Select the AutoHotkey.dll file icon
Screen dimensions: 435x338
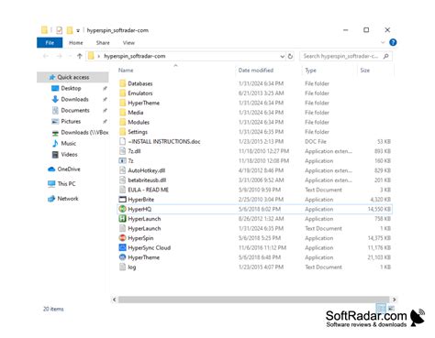coord(122,170)
